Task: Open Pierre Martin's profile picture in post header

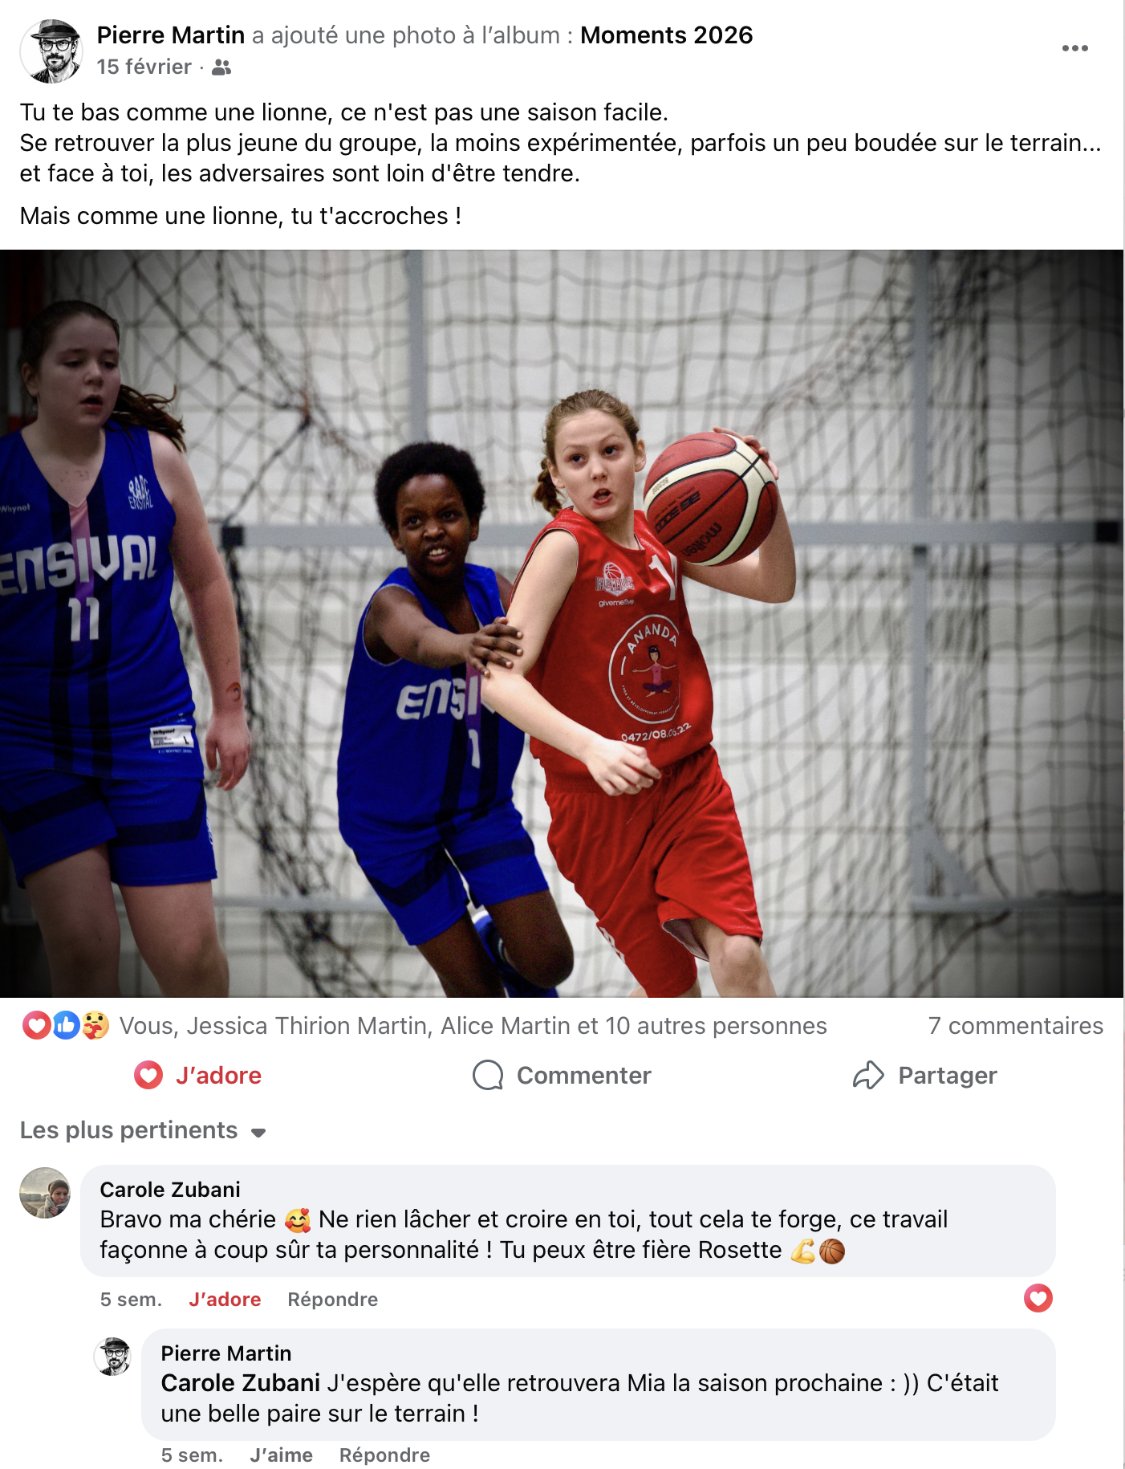Action: pyautogui.click(x=51, y=51)
